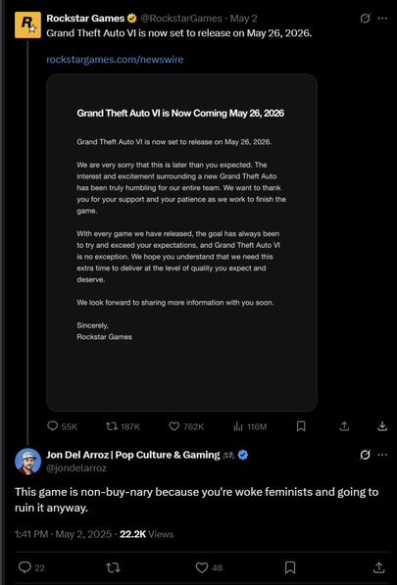Click the Jon Del Arroz display name
The image size is (397, 585).
click(x=133, y=455)
